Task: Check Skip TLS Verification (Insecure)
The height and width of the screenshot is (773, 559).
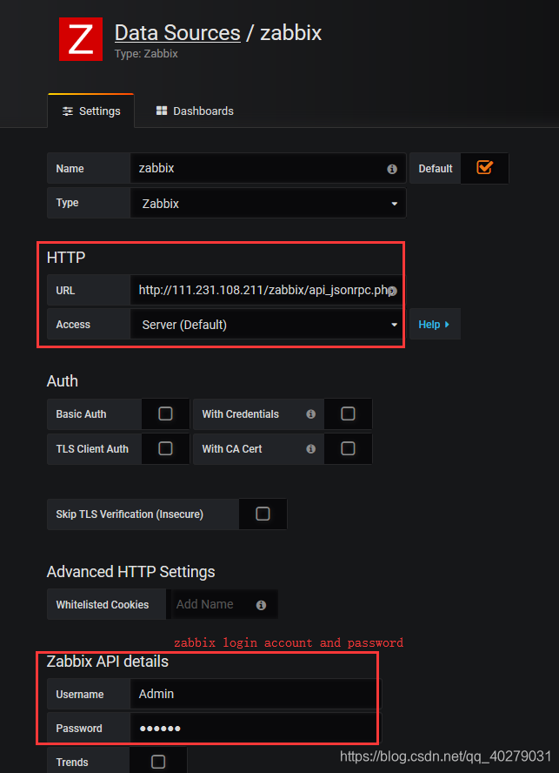Action: click(263, 514)
